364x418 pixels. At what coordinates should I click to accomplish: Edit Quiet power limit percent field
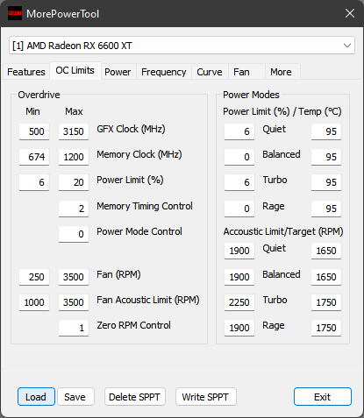tap(239, 131)
